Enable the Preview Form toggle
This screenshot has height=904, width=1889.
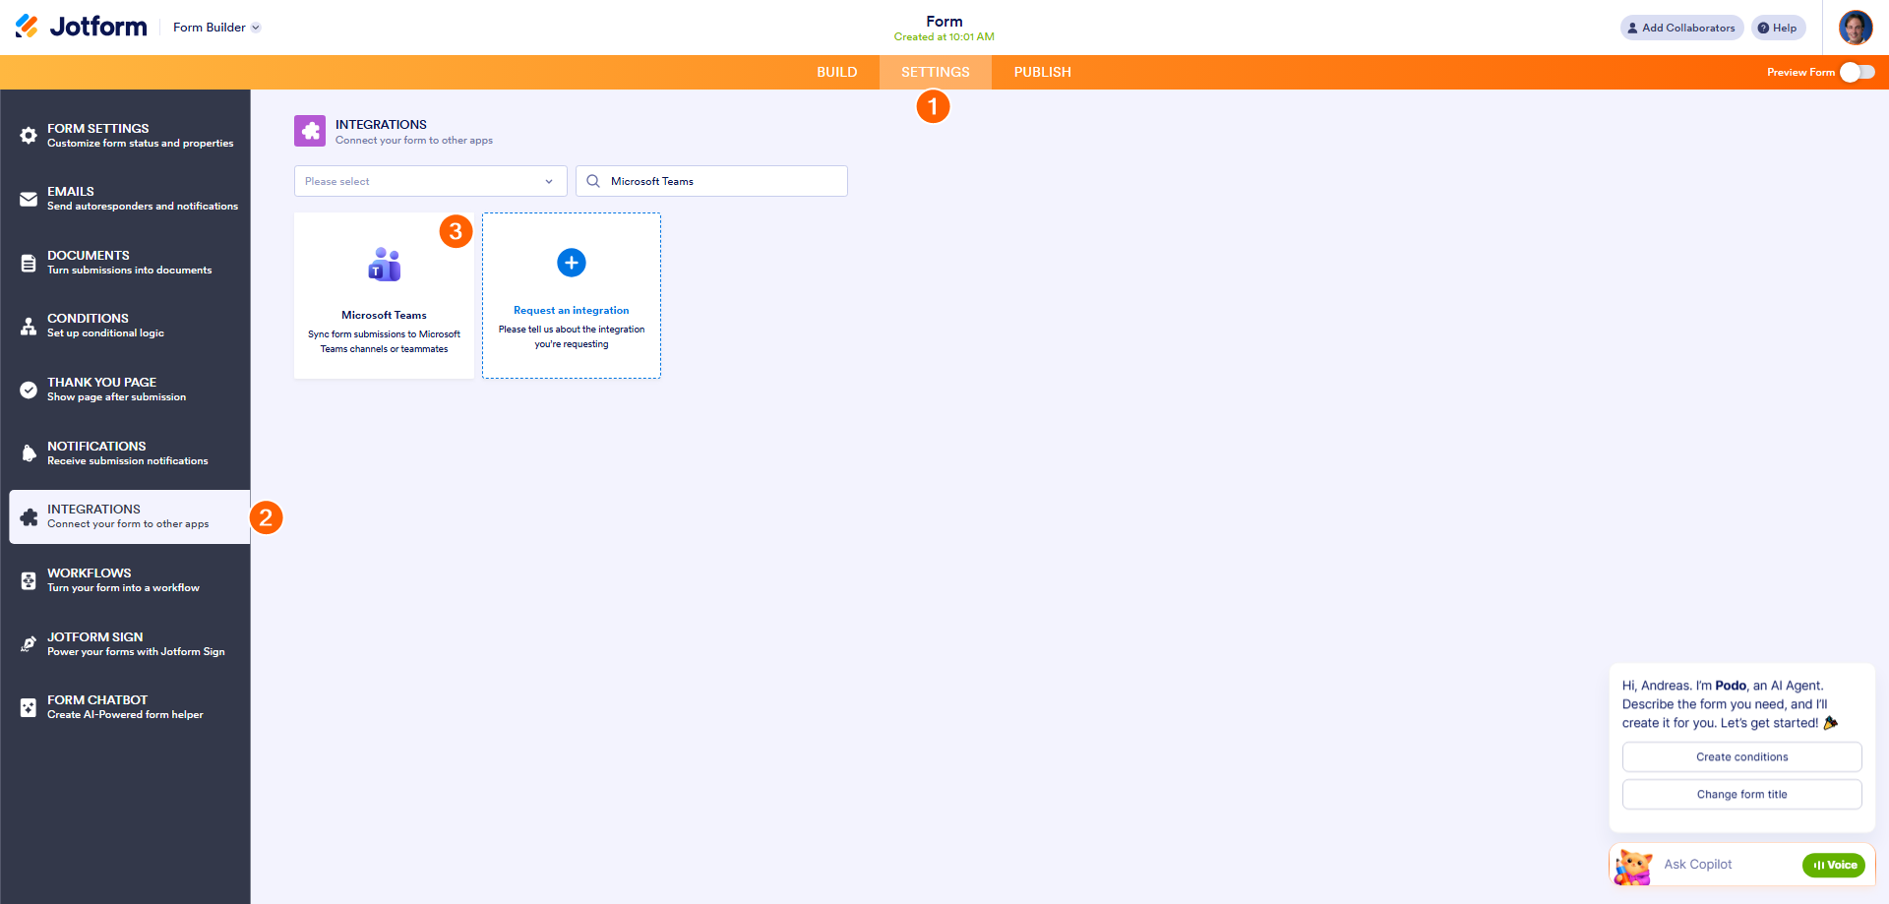coord(1858,72)
